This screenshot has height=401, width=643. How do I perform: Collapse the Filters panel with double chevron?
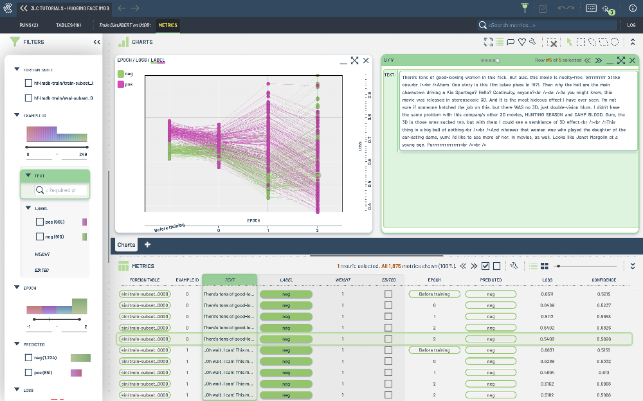[97, 42]
